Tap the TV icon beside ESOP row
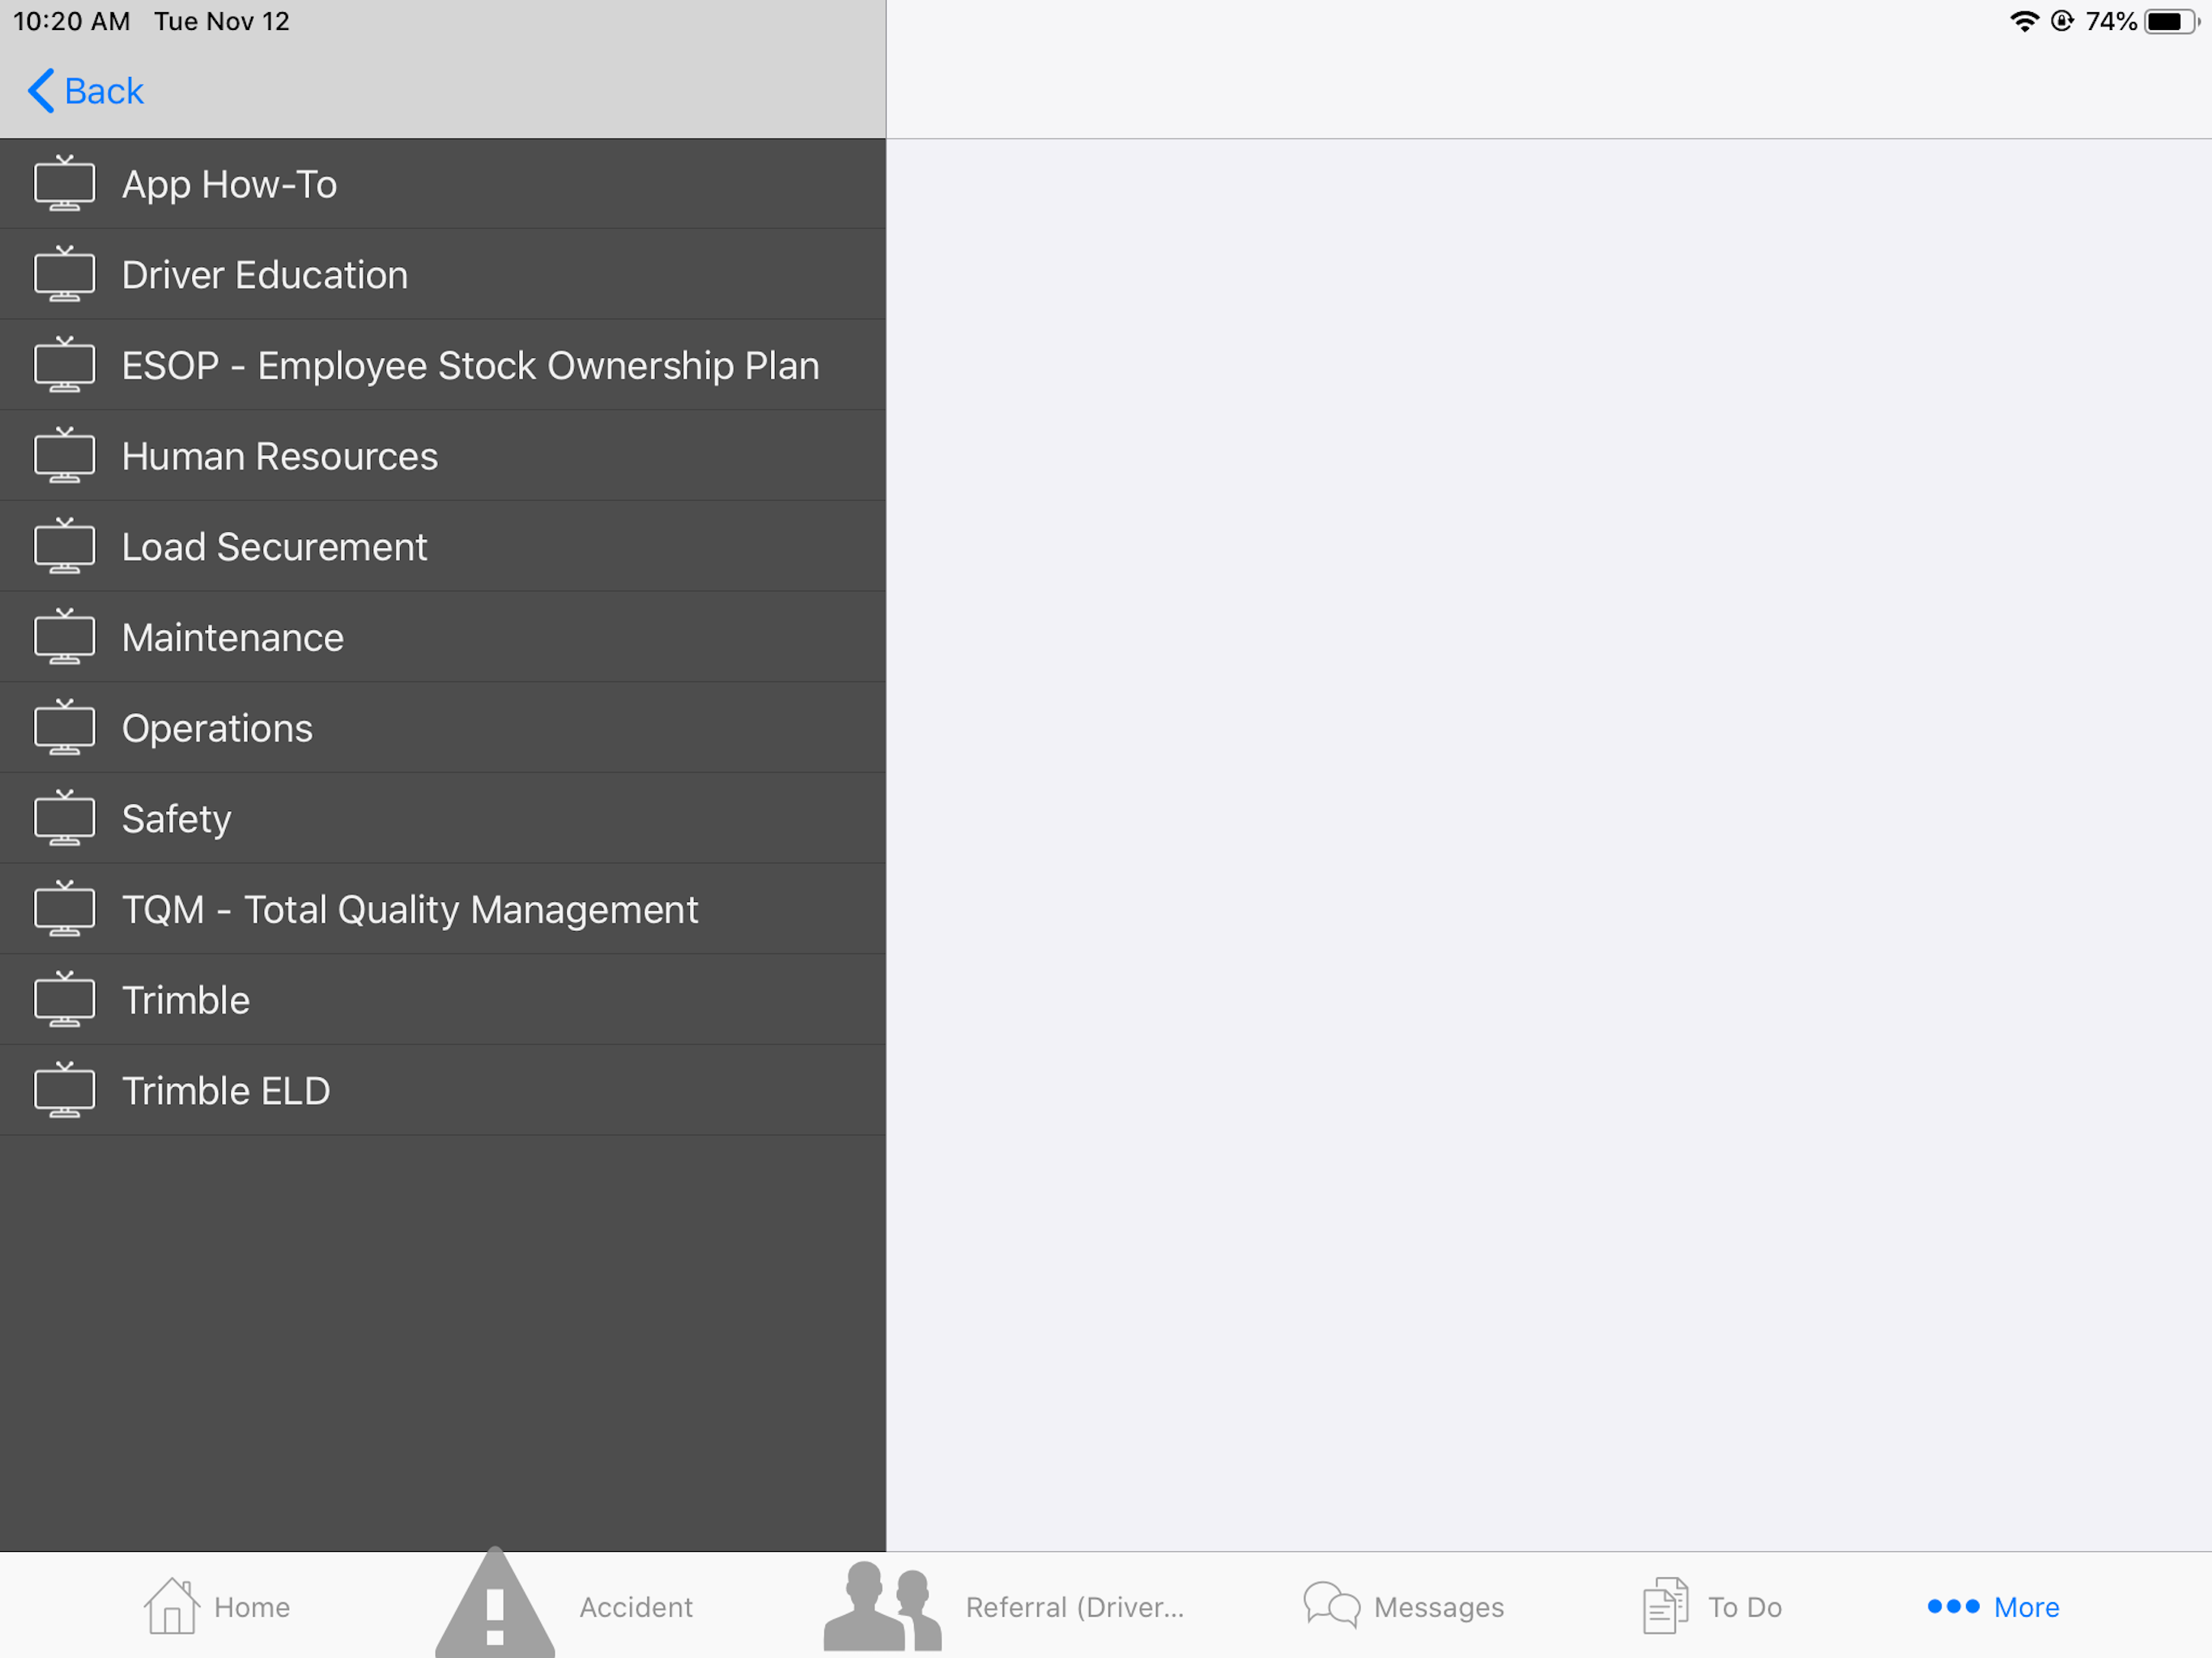 point(64,365)
